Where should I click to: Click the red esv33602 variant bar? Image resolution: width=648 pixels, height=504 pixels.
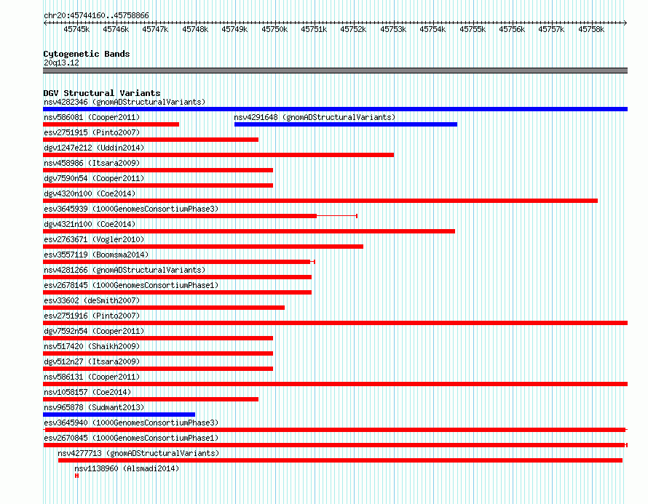pyautogui.click(x=164, y=308)
